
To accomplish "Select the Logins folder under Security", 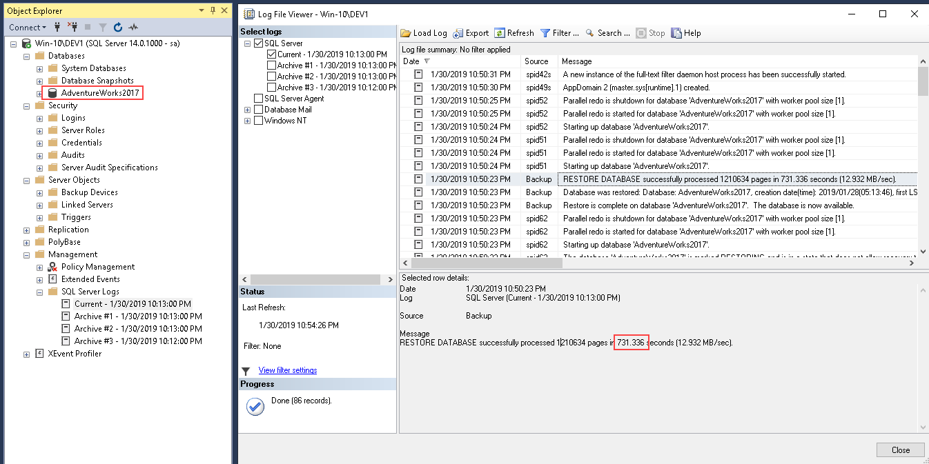I will [73, 118].
